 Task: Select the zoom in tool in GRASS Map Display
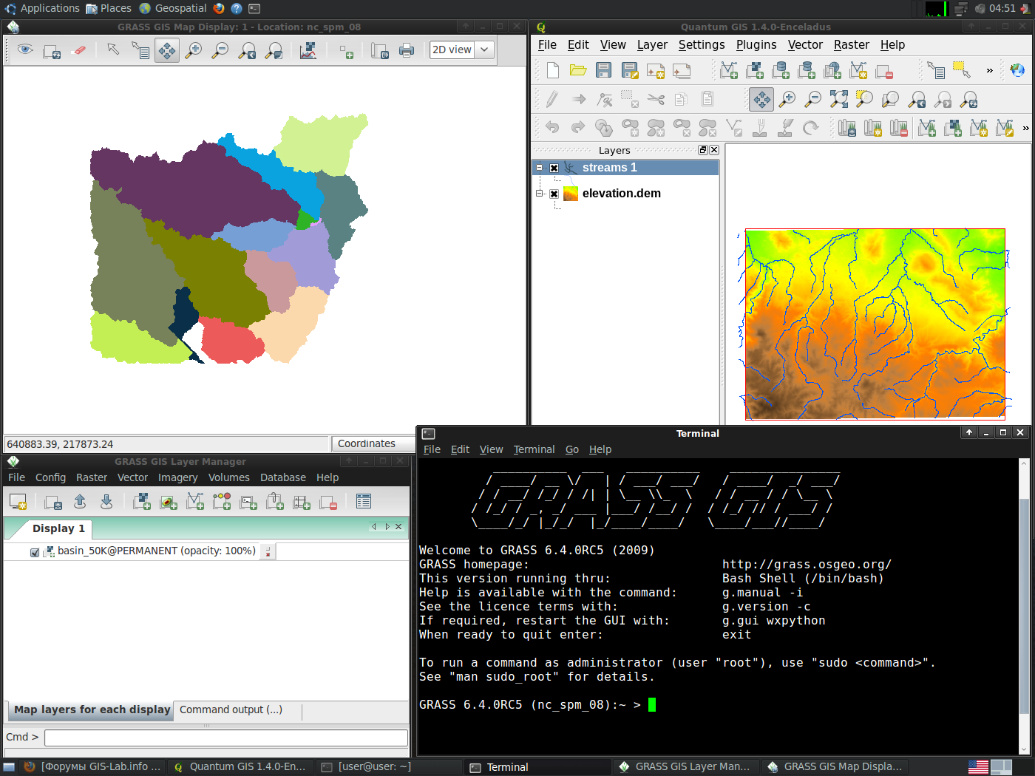pos(194,50)
